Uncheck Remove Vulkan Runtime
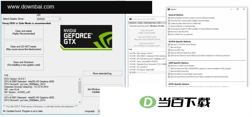Screen dimensions: 252x117 (169, 32)
